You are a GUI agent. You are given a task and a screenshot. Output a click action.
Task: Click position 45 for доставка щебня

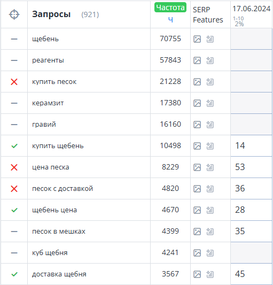(240, 274)
